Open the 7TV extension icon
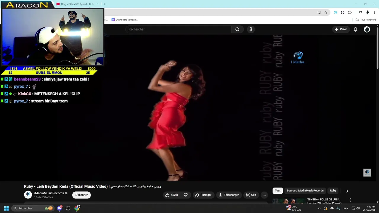 click(335, 12)
